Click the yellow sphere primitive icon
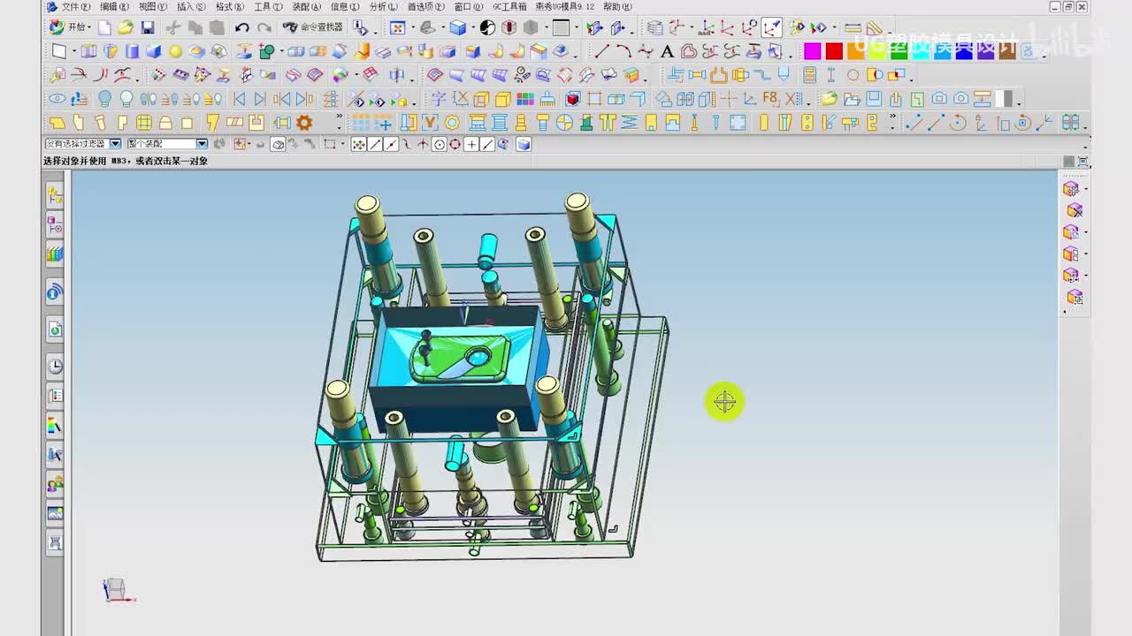Image resolution: width=1132 pixels, height=636 pixels. [175, 51]
